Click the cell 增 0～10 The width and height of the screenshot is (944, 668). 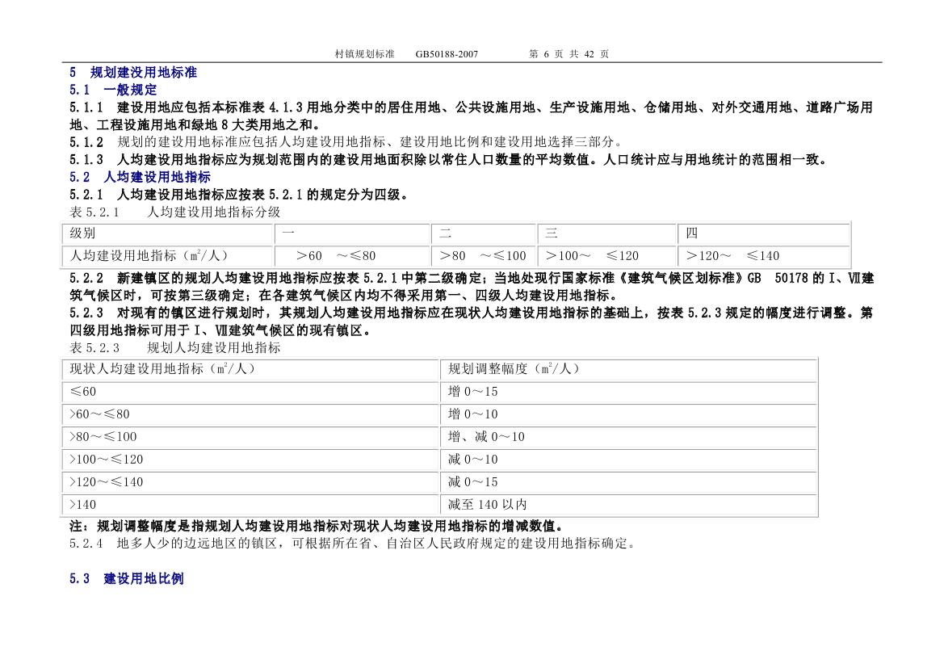click(x=628, y=414)
